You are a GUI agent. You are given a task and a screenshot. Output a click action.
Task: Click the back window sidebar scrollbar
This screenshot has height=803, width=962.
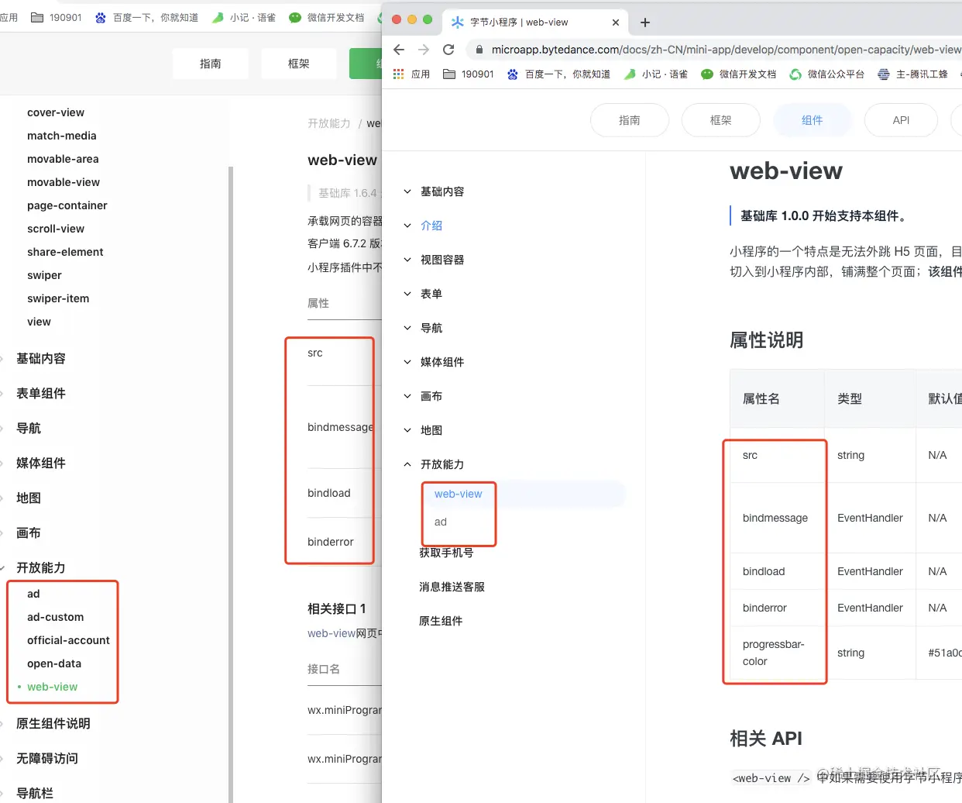230,484
